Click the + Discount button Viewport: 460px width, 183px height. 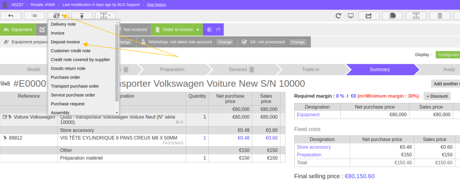click(437, 96)
